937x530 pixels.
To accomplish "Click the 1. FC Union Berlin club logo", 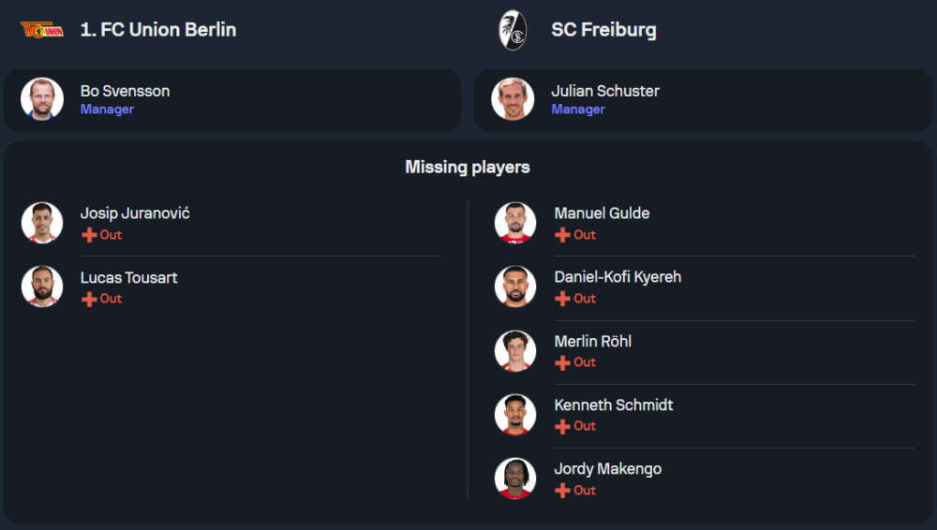I will (42, 30).
